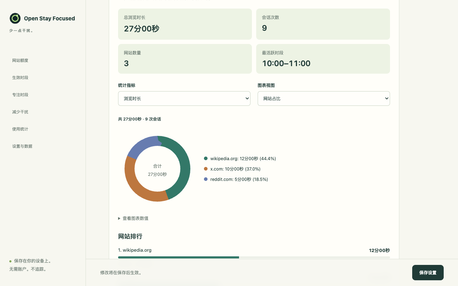Viewport: 458px width, 286px height.
Task: Open the 统计指标 dropdown showing 浏览时长
Action: (x=184, y=98)
